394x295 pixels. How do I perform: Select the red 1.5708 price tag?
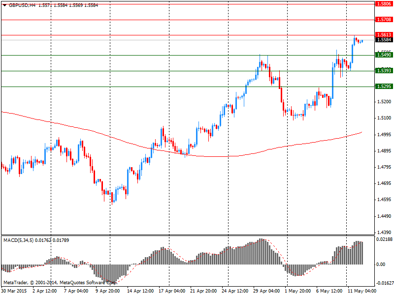click(x=384, y=19)
